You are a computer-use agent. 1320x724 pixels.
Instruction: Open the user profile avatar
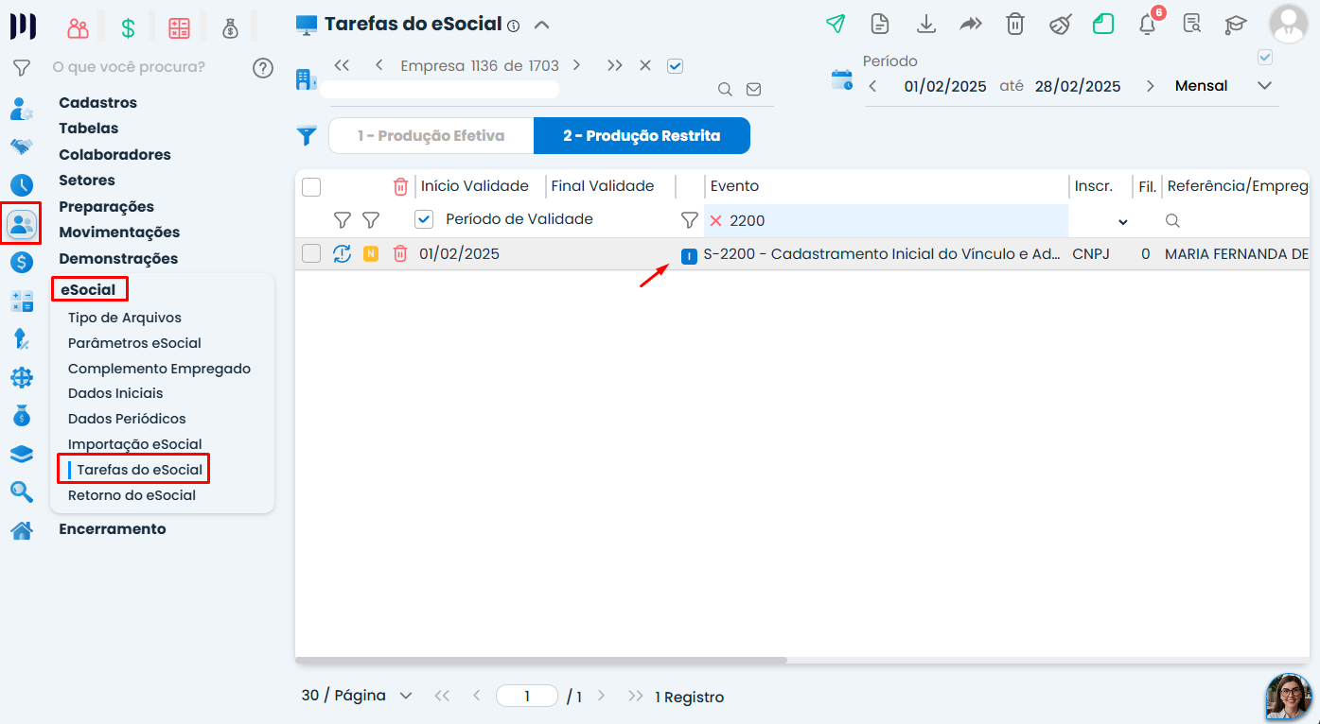click(1289, 25)
